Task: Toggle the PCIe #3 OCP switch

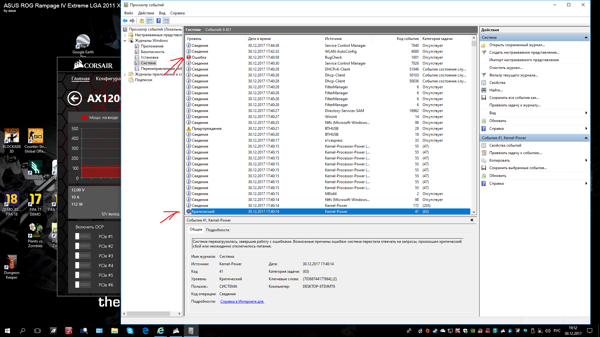Action: [x=83, y=256]
